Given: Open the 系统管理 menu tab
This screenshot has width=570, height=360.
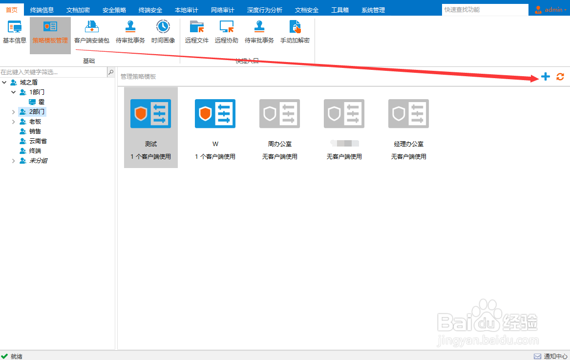Looking at the screenshot, I should (373, 10).
